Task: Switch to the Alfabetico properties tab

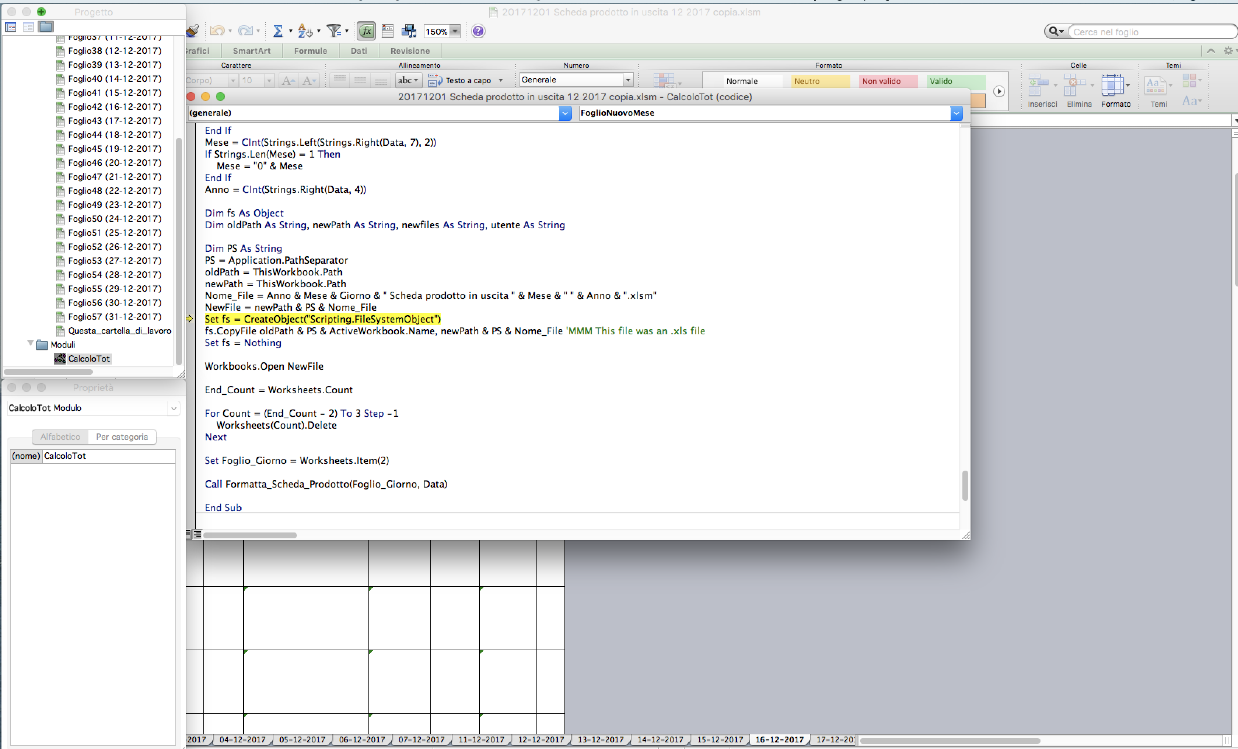Action: click(60, 437)
